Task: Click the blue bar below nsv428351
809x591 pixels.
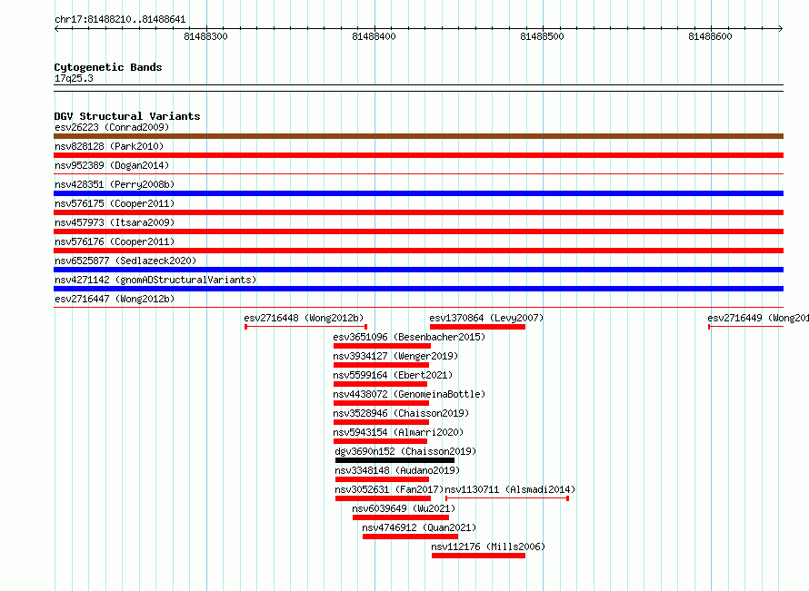Action: 418,193
